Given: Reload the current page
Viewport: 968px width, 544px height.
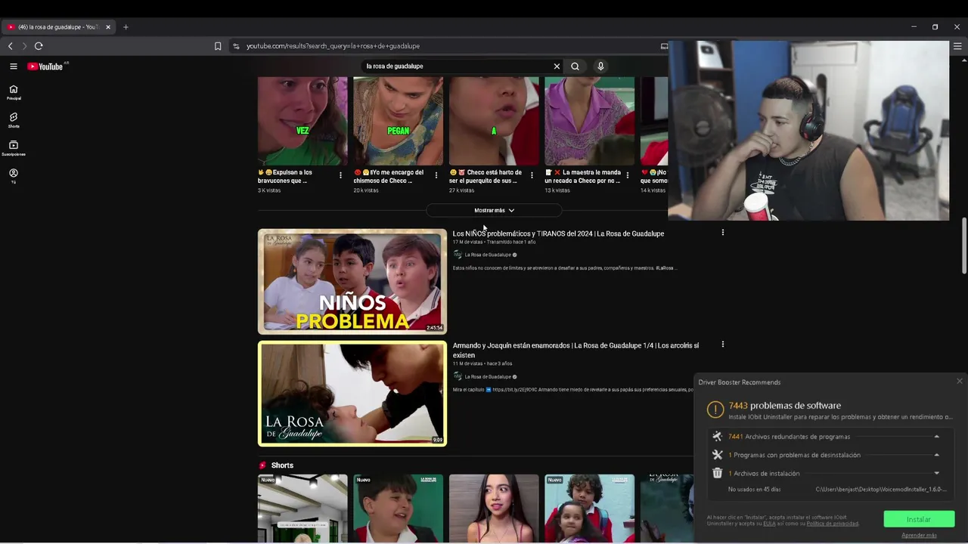Looking at the screenshot, I should 39,46.
